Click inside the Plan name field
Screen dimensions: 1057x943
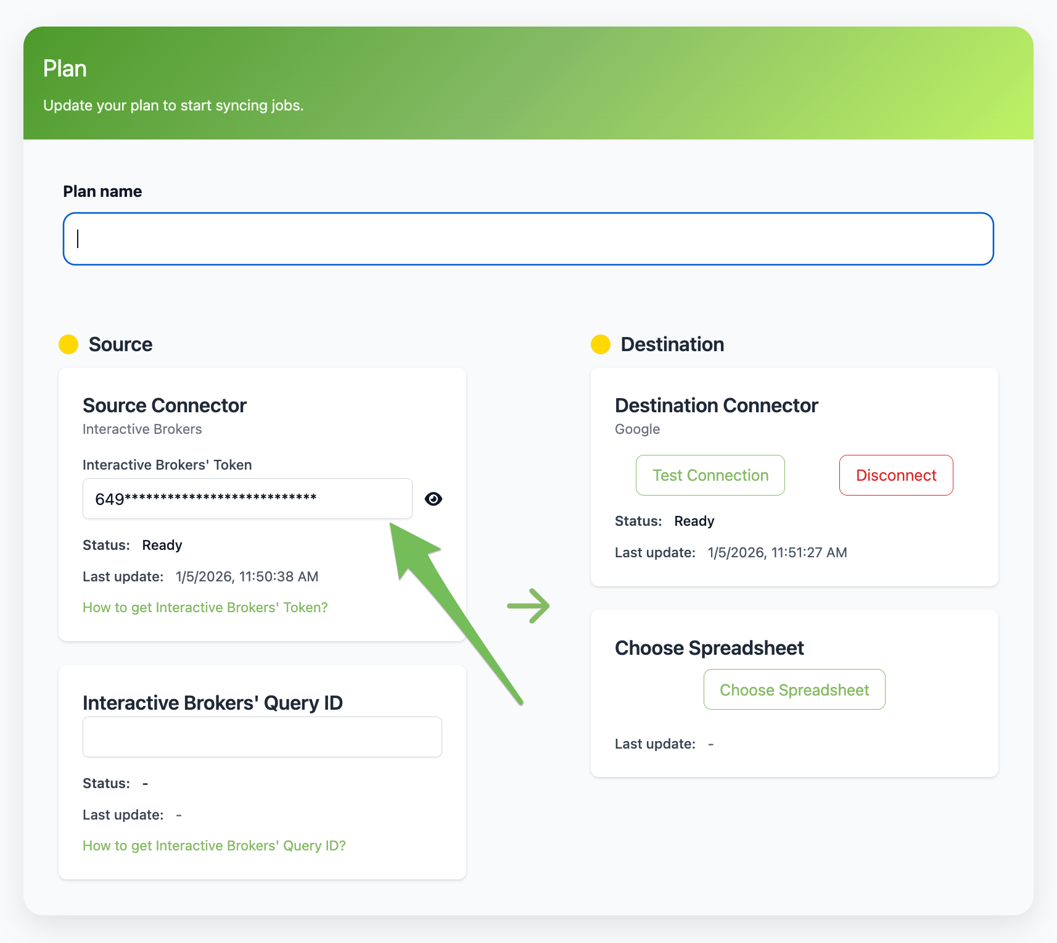[x=528, y=239]
